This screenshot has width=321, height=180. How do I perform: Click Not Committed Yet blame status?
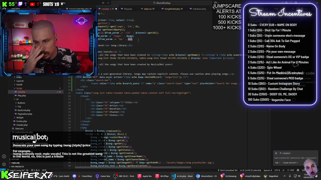tap(227, 170)
